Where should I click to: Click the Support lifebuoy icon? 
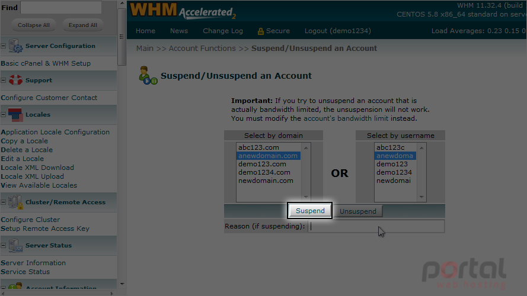[x=15, y=80]
